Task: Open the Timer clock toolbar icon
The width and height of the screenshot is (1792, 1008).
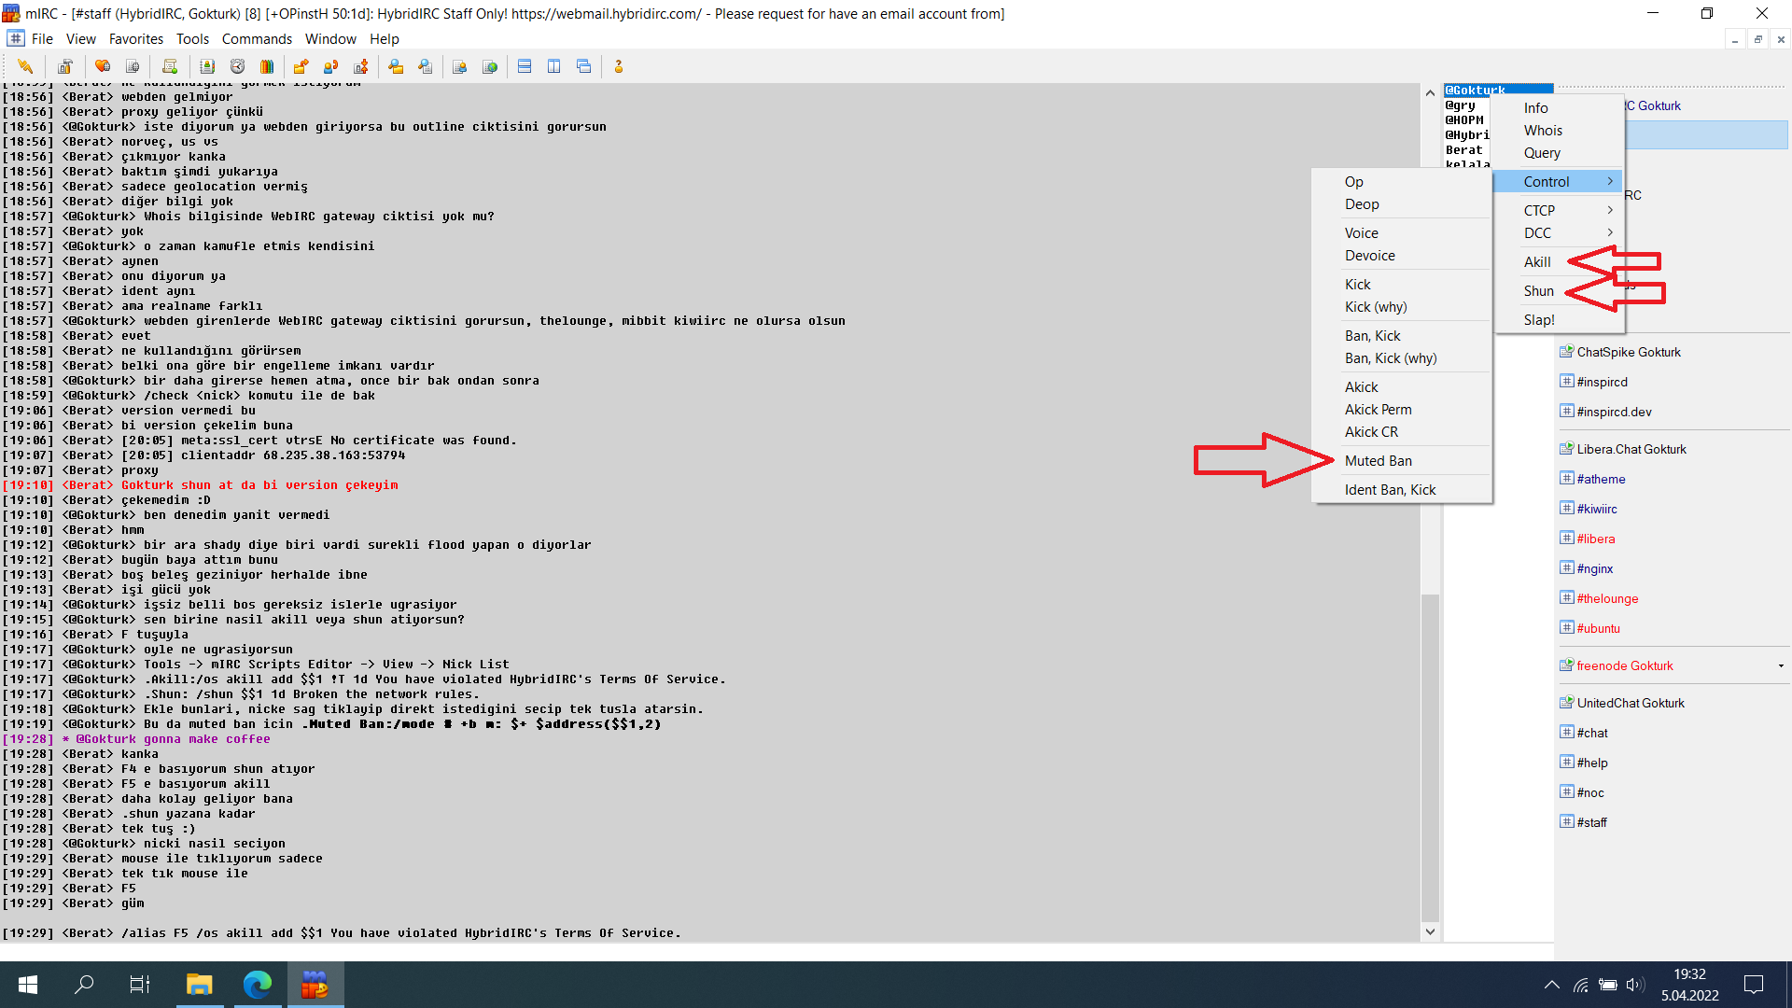Action: [237, 66]
